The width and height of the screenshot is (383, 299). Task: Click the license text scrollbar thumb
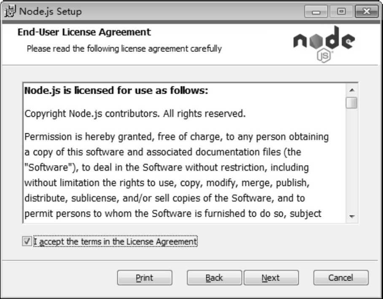click(x=351, y=103)
